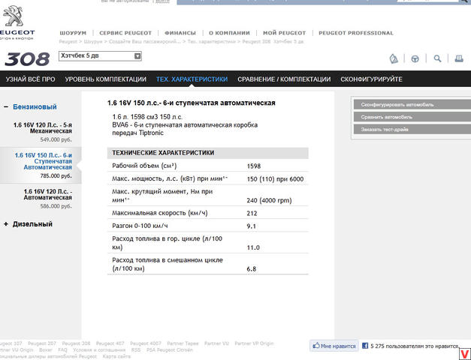The height and width of the screenshot is (360, 471).
Task: Click the Заказать тест-драйв button
Action: click(x=412, y=130)
